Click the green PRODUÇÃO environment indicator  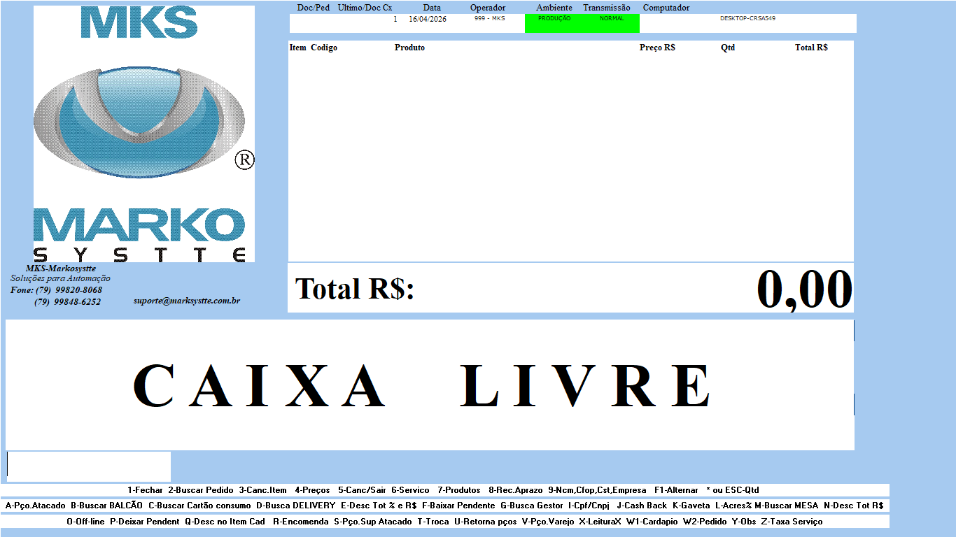tap(554, 19)
